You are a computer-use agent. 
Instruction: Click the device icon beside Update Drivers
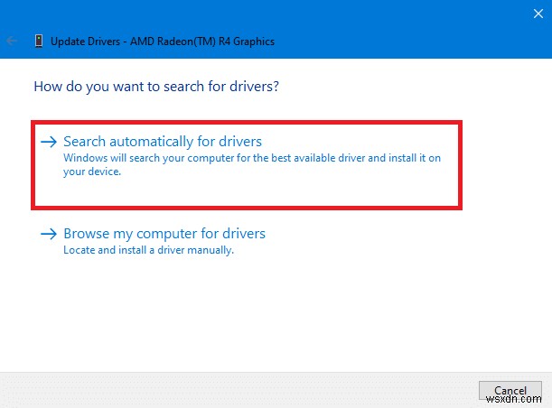[39, 42]
